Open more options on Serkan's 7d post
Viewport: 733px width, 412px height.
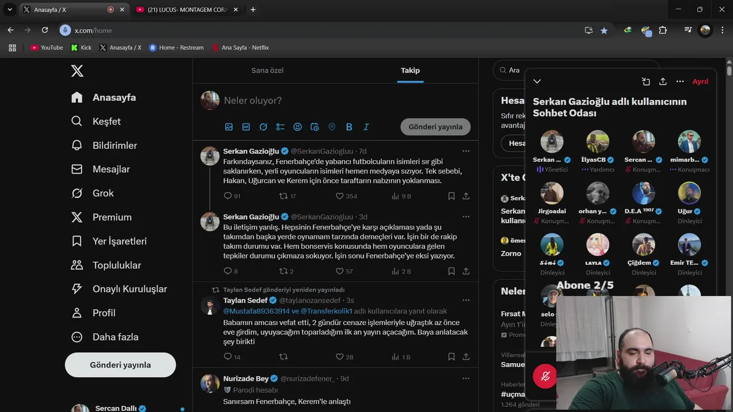(466, 151)
